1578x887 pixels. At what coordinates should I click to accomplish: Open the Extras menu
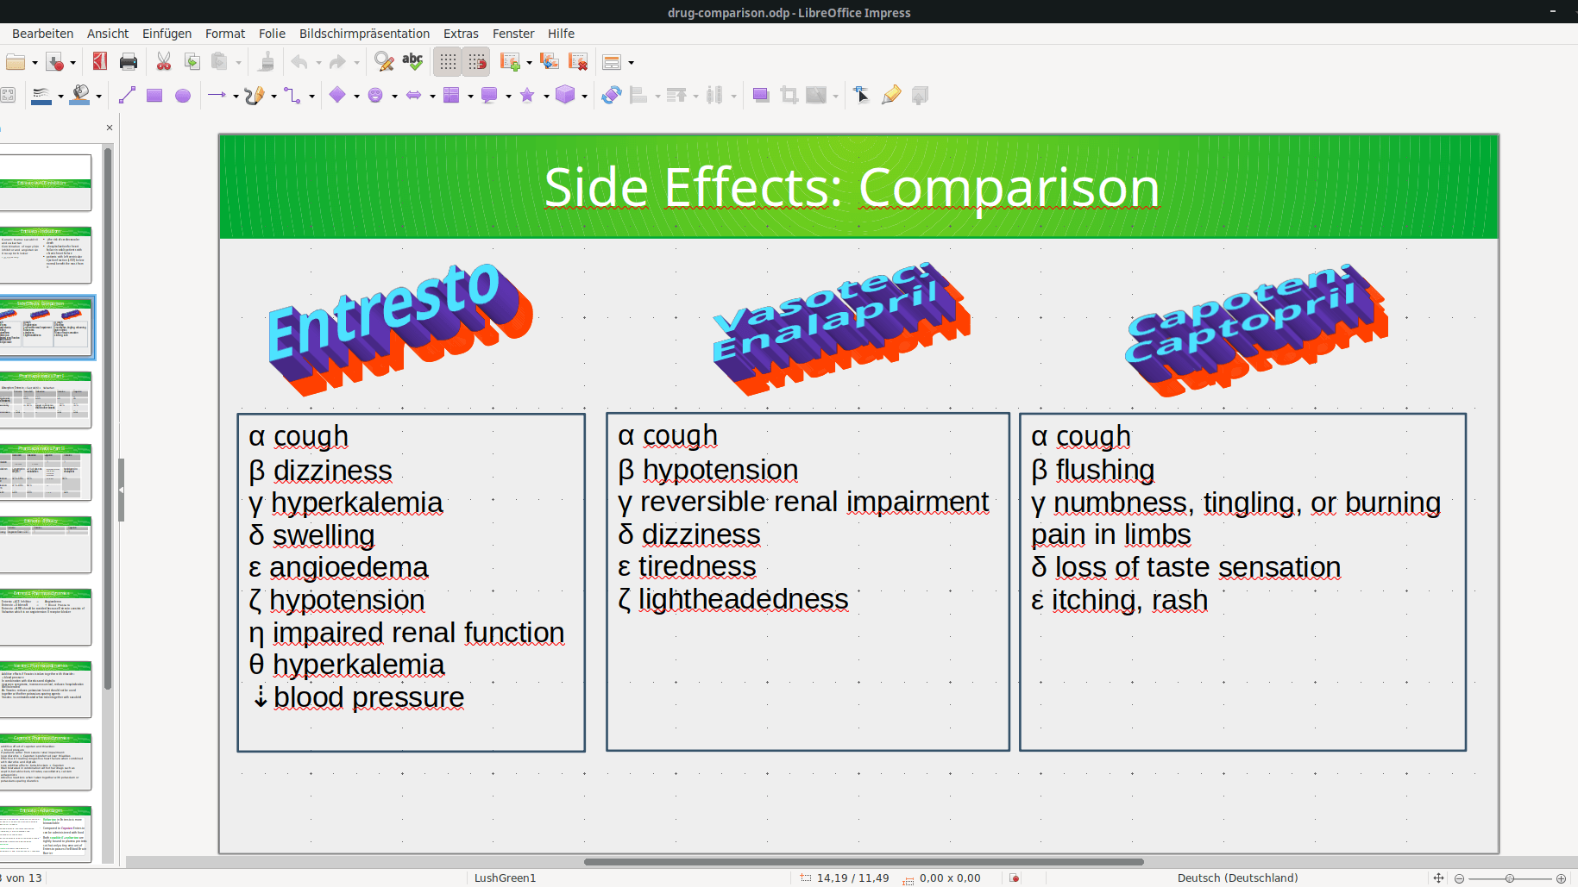click(461, 34)
